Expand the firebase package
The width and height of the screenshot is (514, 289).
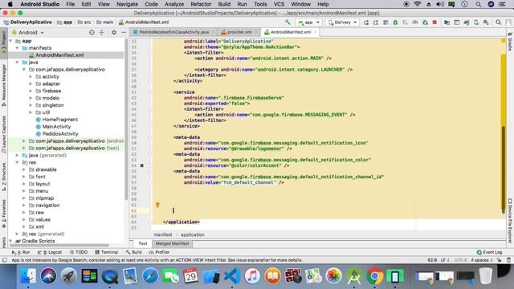point(31,91)
